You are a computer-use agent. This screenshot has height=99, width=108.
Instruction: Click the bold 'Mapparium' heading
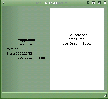[x=26, y=40]
